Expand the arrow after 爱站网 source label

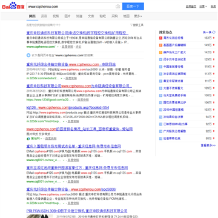41,139
